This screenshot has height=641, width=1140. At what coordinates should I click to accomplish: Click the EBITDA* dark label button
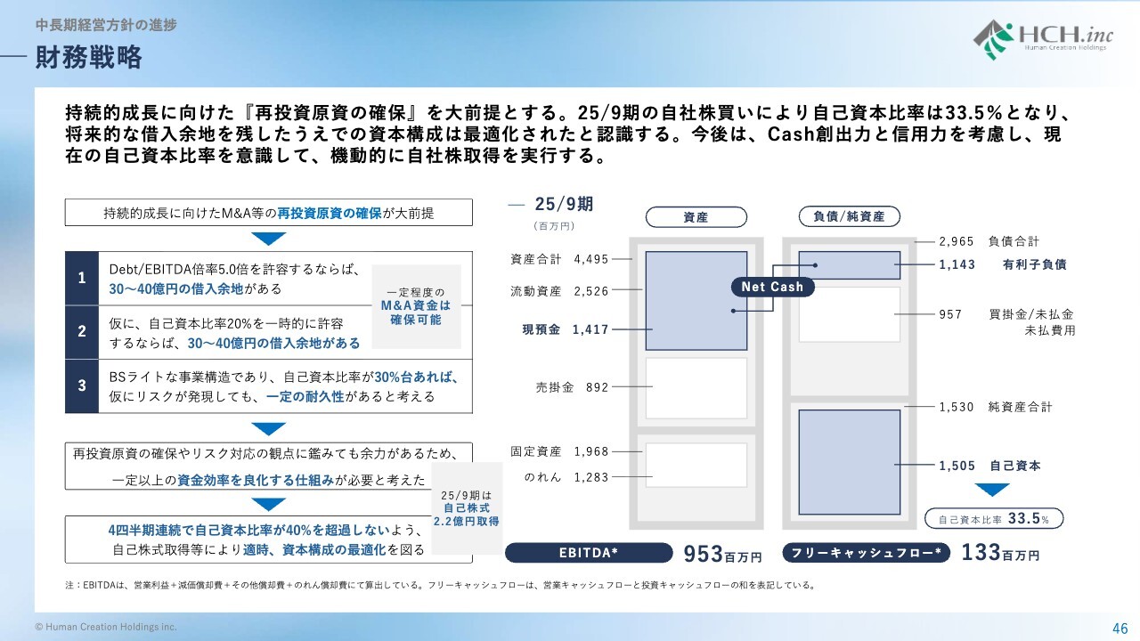coord(587,553)
